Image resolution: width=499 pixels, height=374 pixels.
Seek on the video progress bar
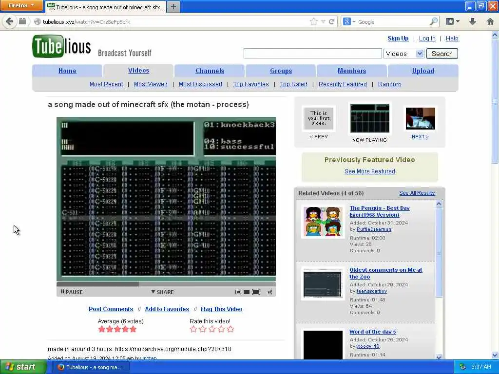pyautogui.click(x=166, y=284)
